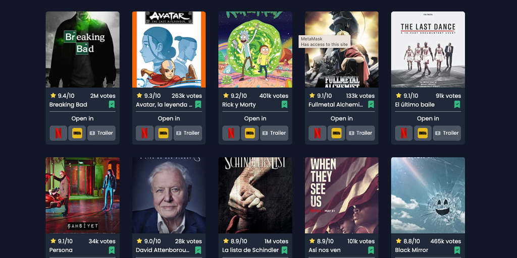Viewport: 517px width, 258px height.
Task: Open El último baile IMDb page
Action: (423, 133)
